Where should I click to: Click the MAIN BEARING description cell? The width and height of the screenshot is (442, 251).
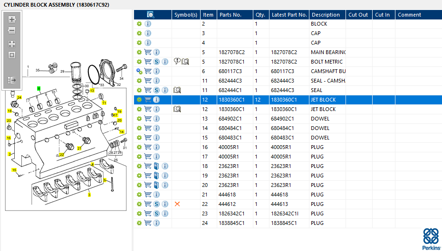tap(328, 52)
